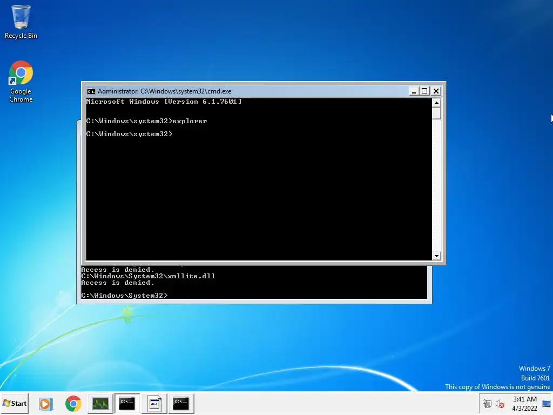Click the cmd scrollbar up arrow
Screen dimensions: 553x415
pyautogui.click(x=436, y=103)
